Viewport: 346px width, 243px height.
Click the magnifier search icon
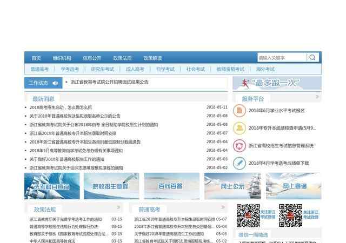(x=313, y=58)
